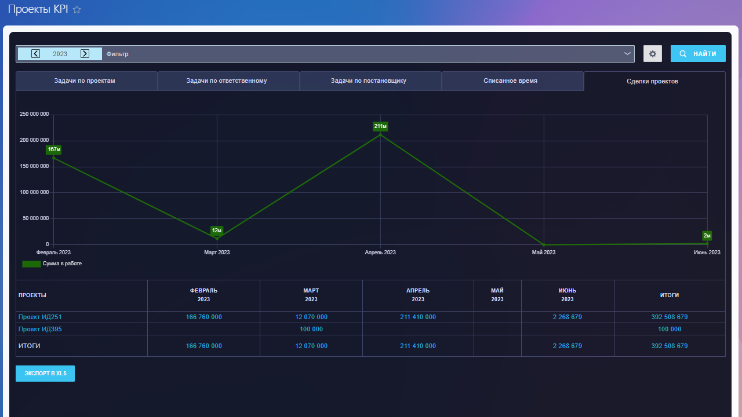Click the 167м chart marker for February
Viewport: 742px width, 417px height.
(54, 158)
